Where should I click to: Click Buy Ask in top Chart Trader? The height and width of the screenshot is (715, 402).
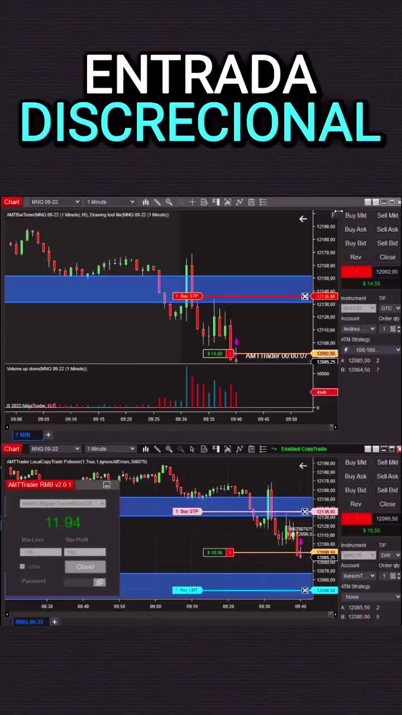coord(356,230)
